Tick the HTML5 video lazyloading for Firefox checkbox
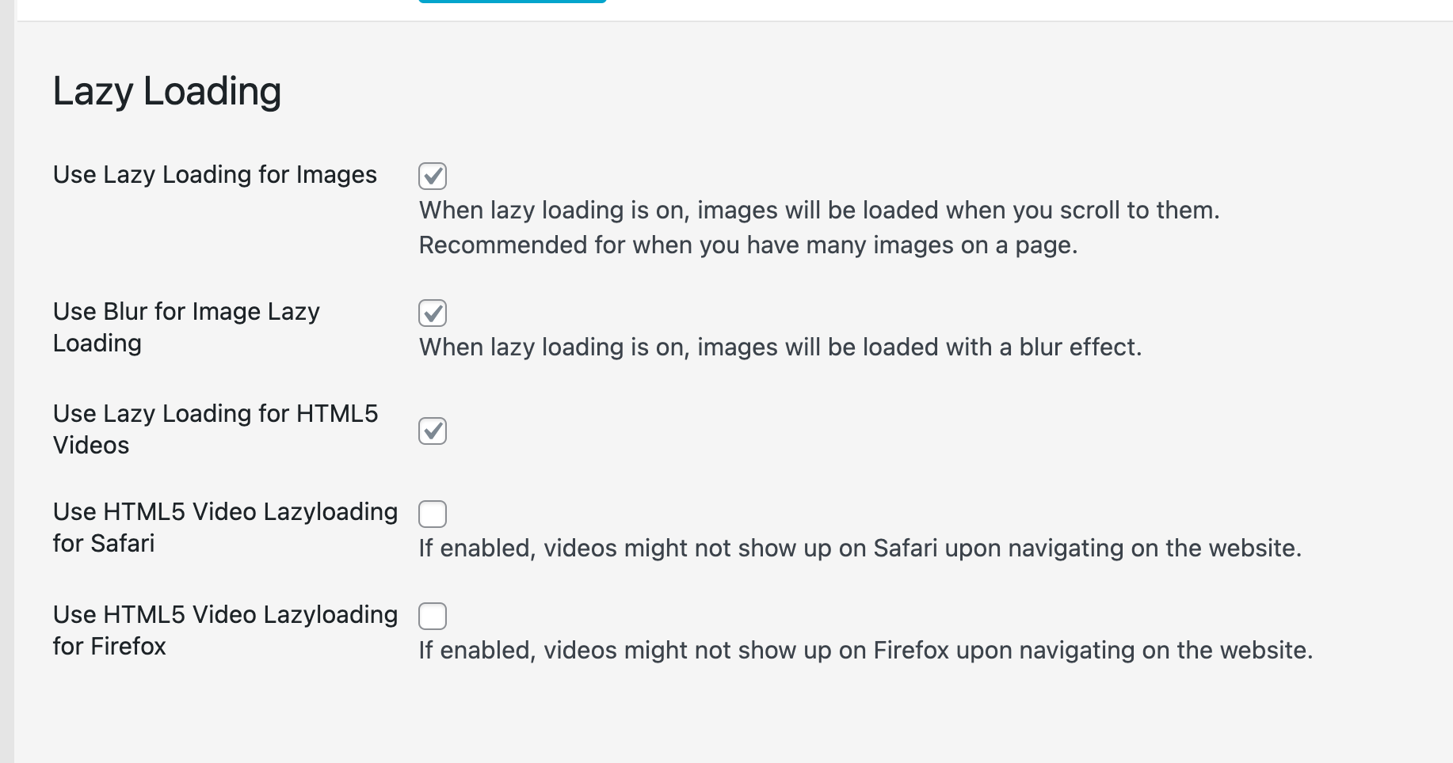1453x763 pixels. point(433,616)
